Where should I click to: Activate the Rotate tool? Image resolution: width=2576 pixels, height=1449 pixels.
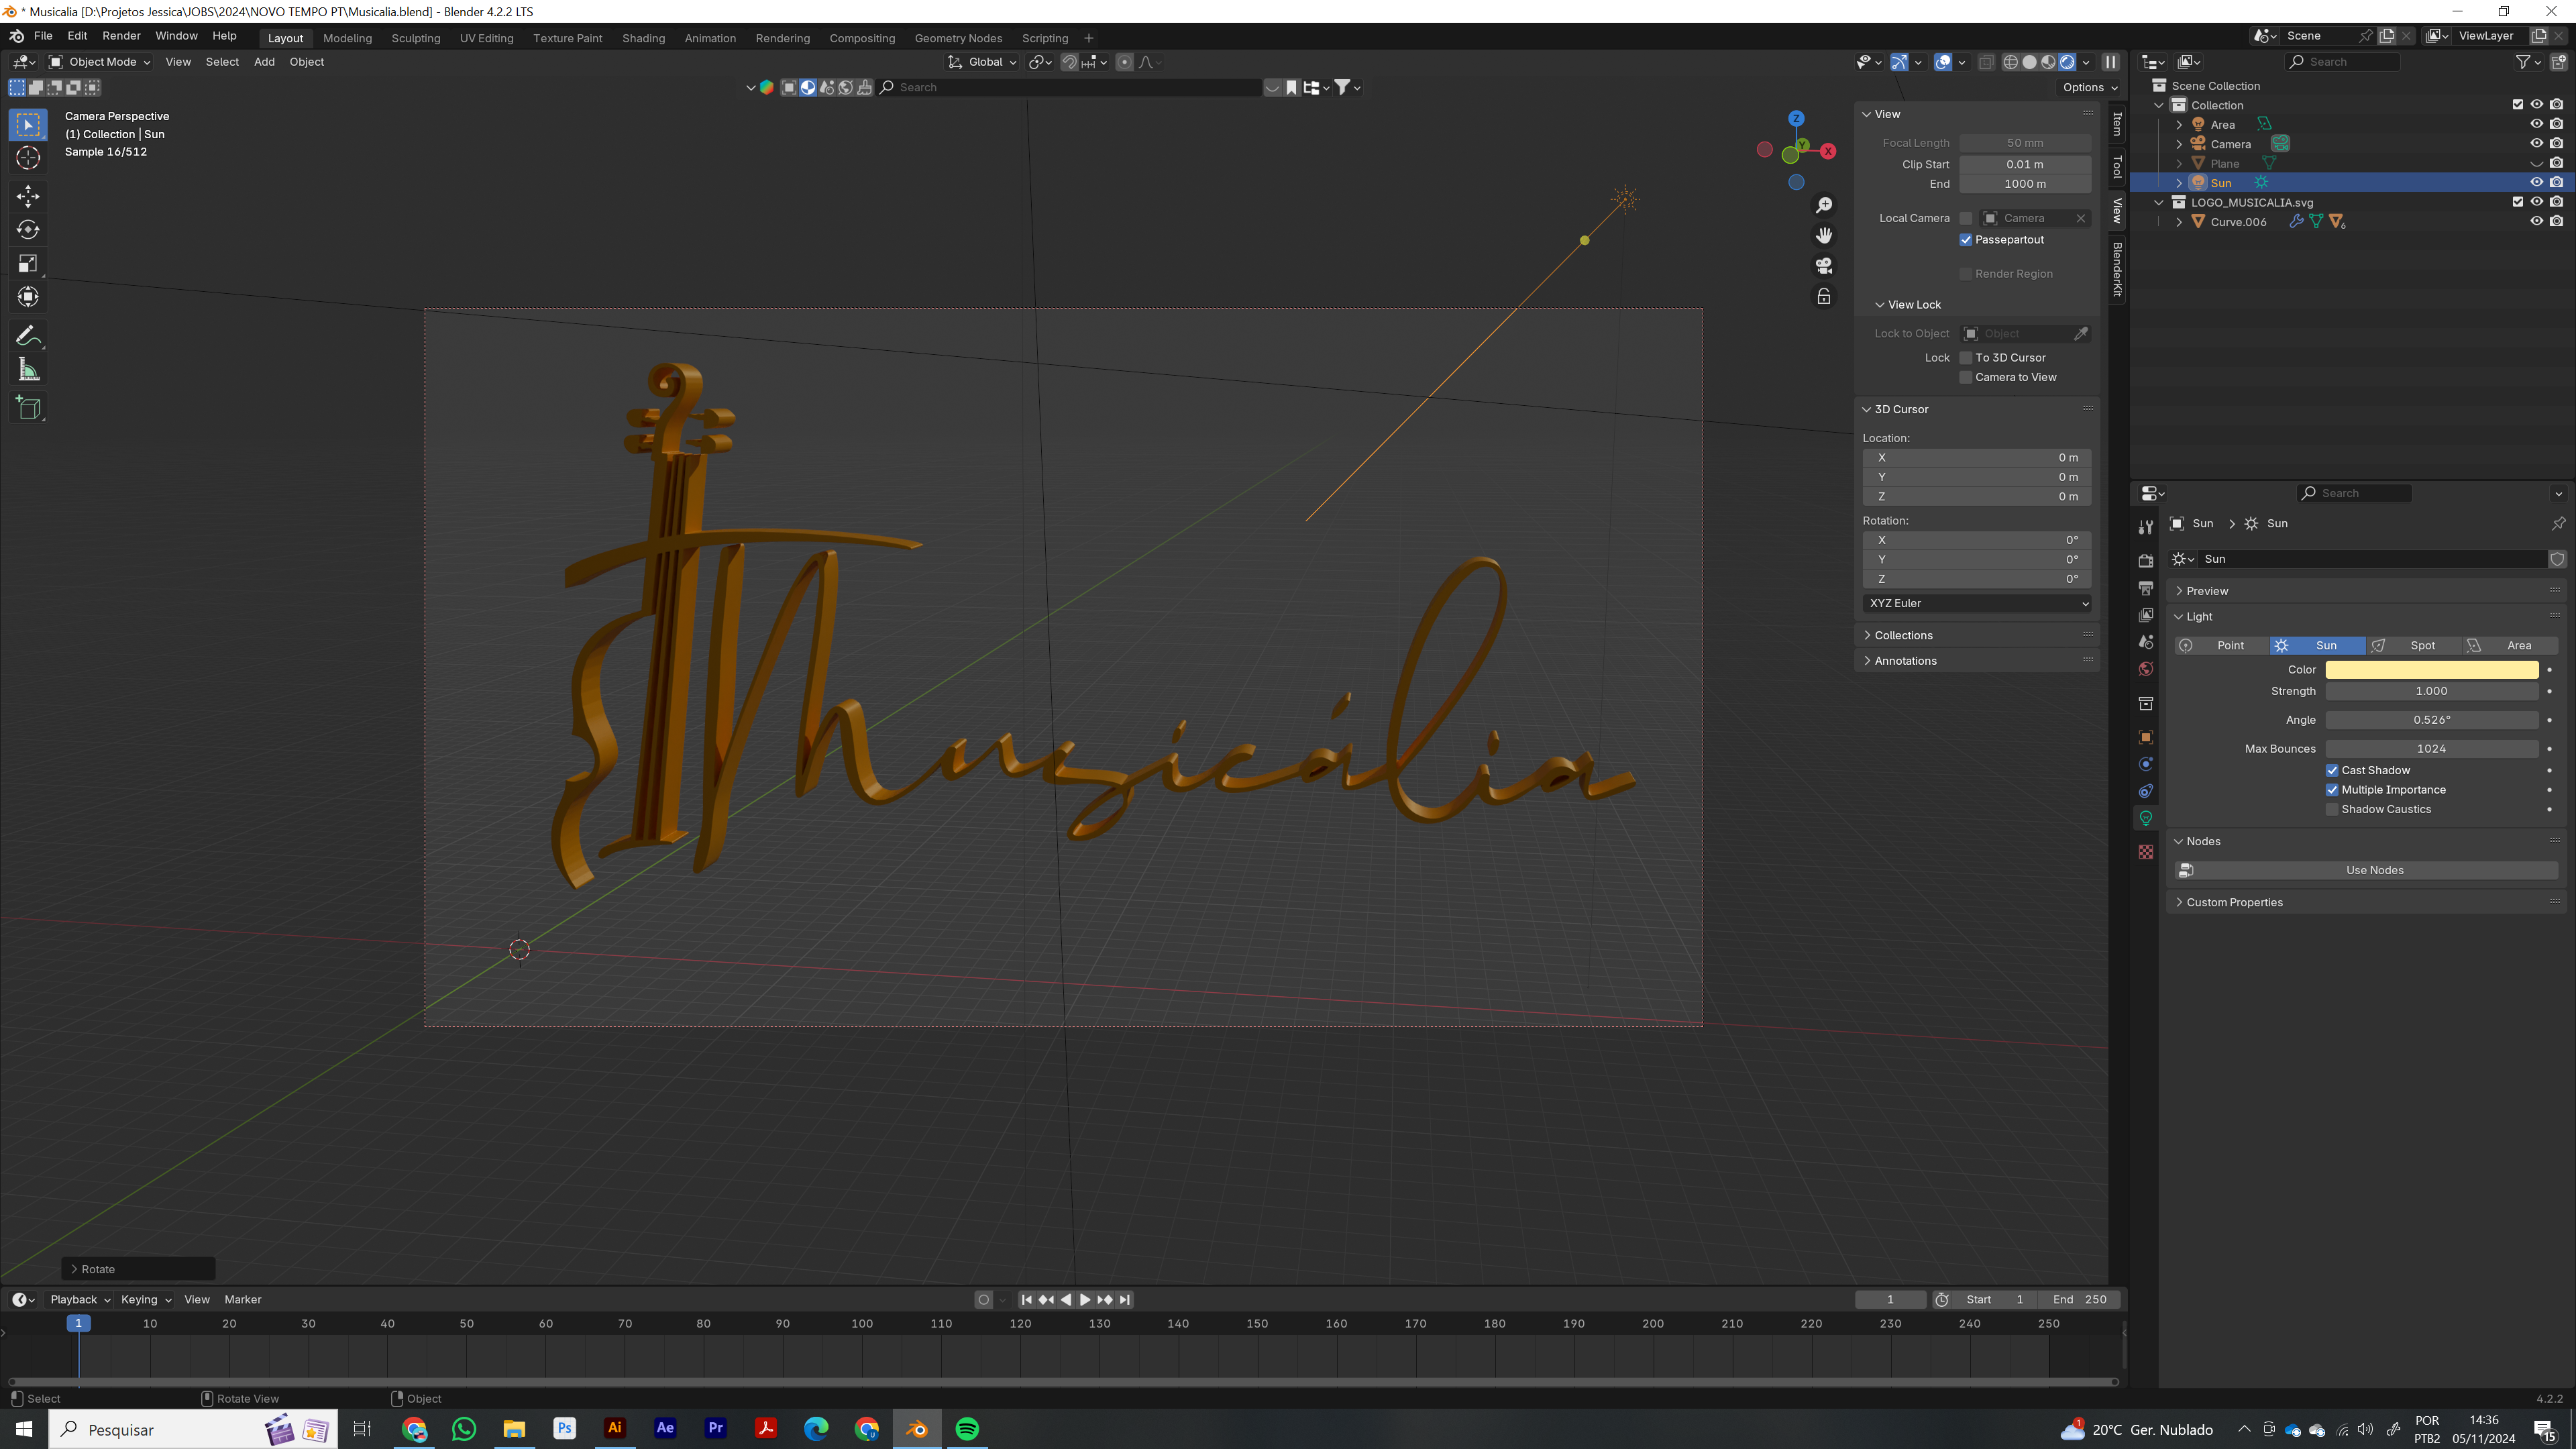[x=28, y=229]
